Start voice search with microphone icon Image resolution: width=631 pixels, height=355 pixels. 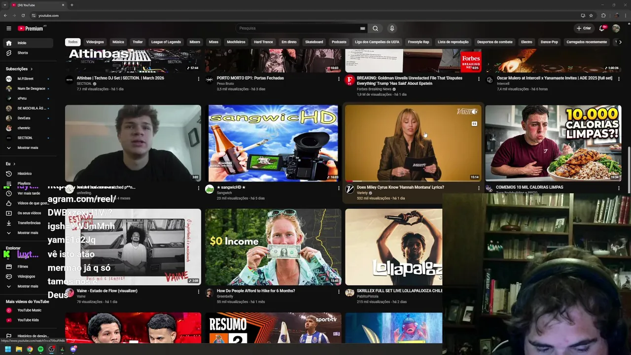click(x=392, y=28)
